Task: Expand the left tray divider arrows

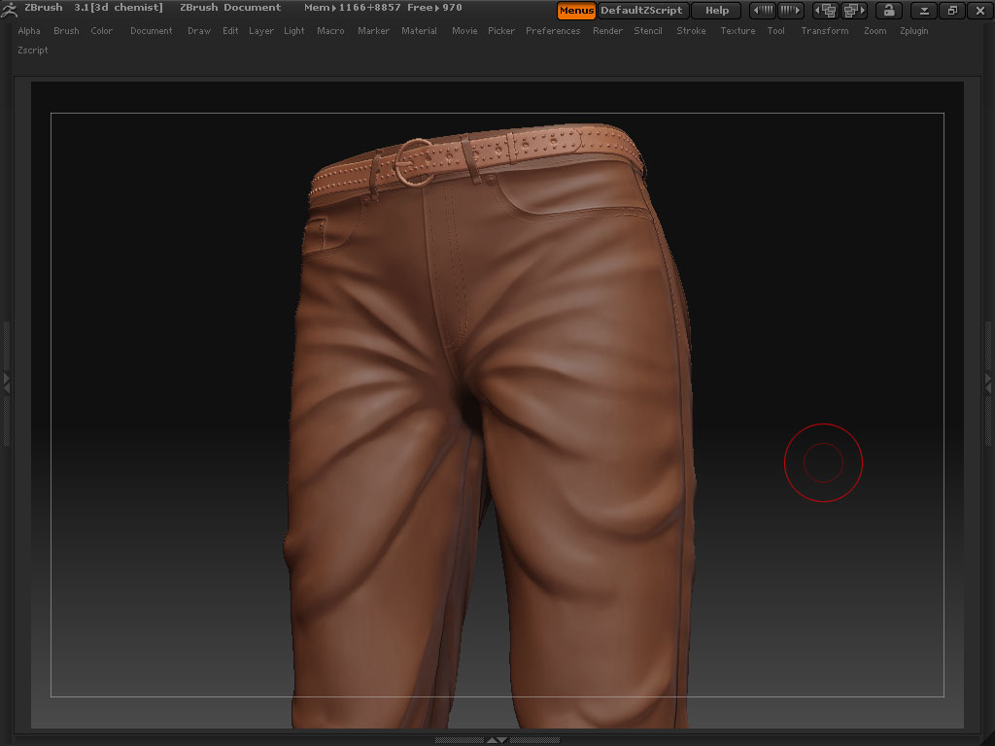Action: 7,383
